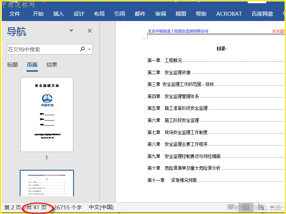The width and height of the screenshot is (286, 214).
Task: Go to 第六章 施工阶段安全监理 entry
Action: (x=173, y=120)
